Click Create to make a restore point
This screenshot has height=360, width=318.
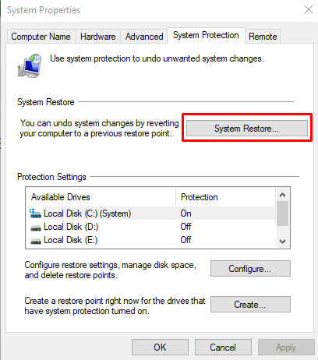click(x=250, y=304)
